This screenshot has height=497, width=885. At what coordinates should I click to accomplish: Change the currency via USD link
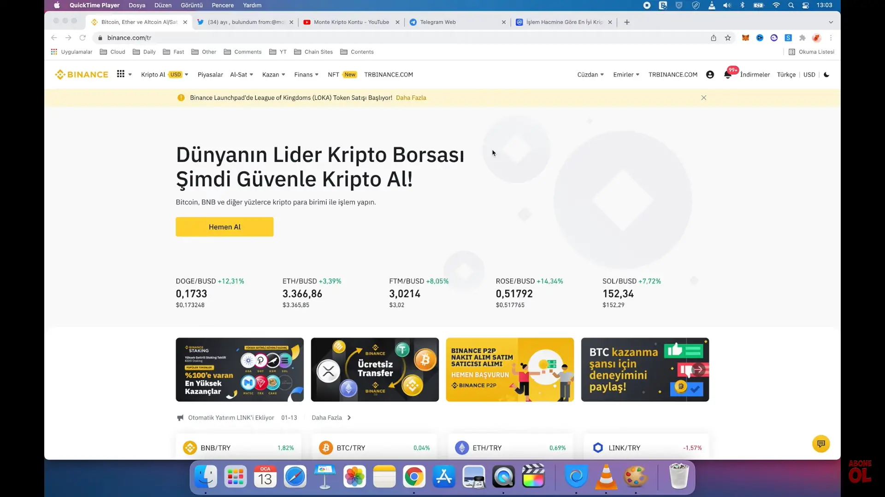click(809, 75)
